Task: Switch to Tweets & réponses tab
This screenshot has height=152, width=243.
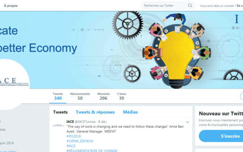Action: pos(95,112)
